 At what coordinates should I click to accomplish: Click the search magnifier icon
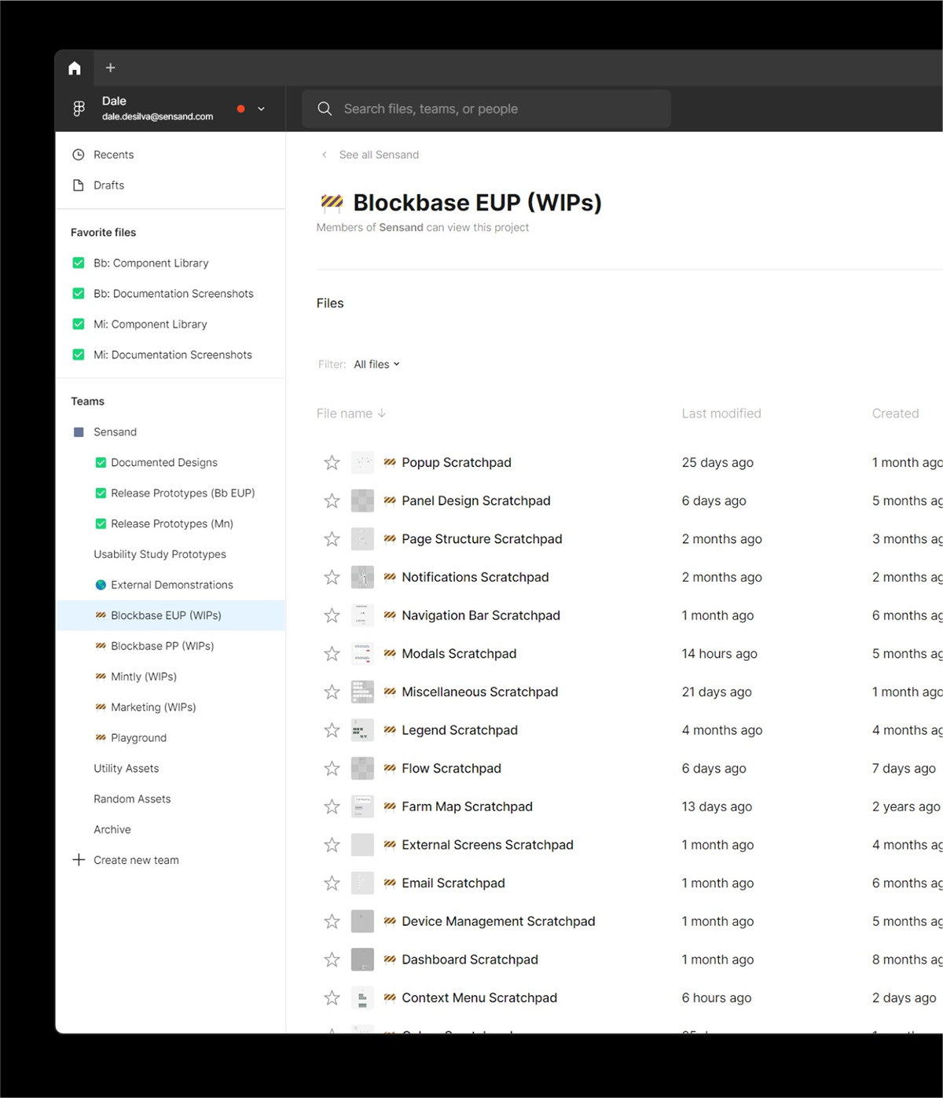tap(325, 108)
